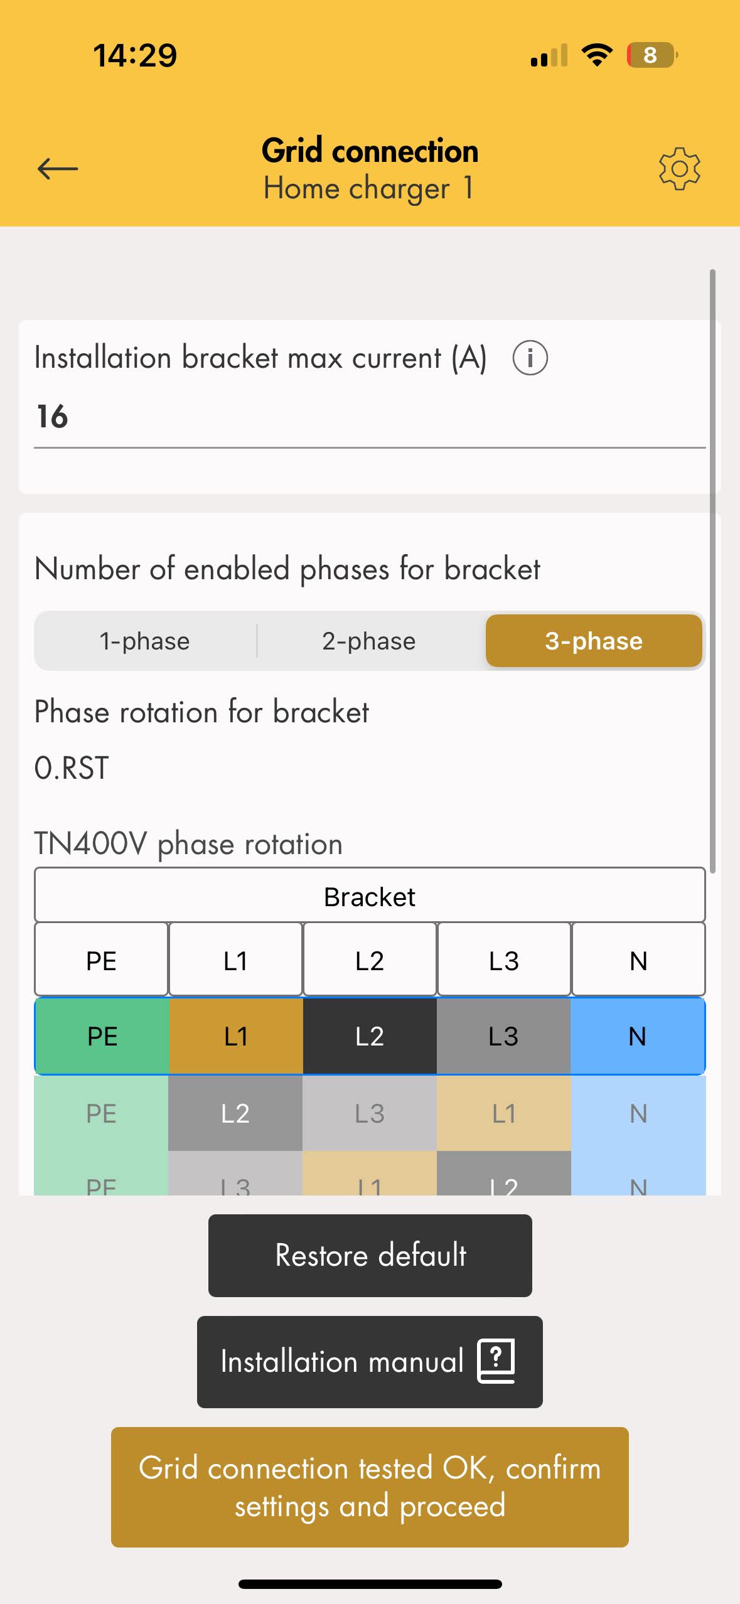This screenshot has height=1604, width=740.
Task: Click the Bracket table header cell
Action: point(370,896)
